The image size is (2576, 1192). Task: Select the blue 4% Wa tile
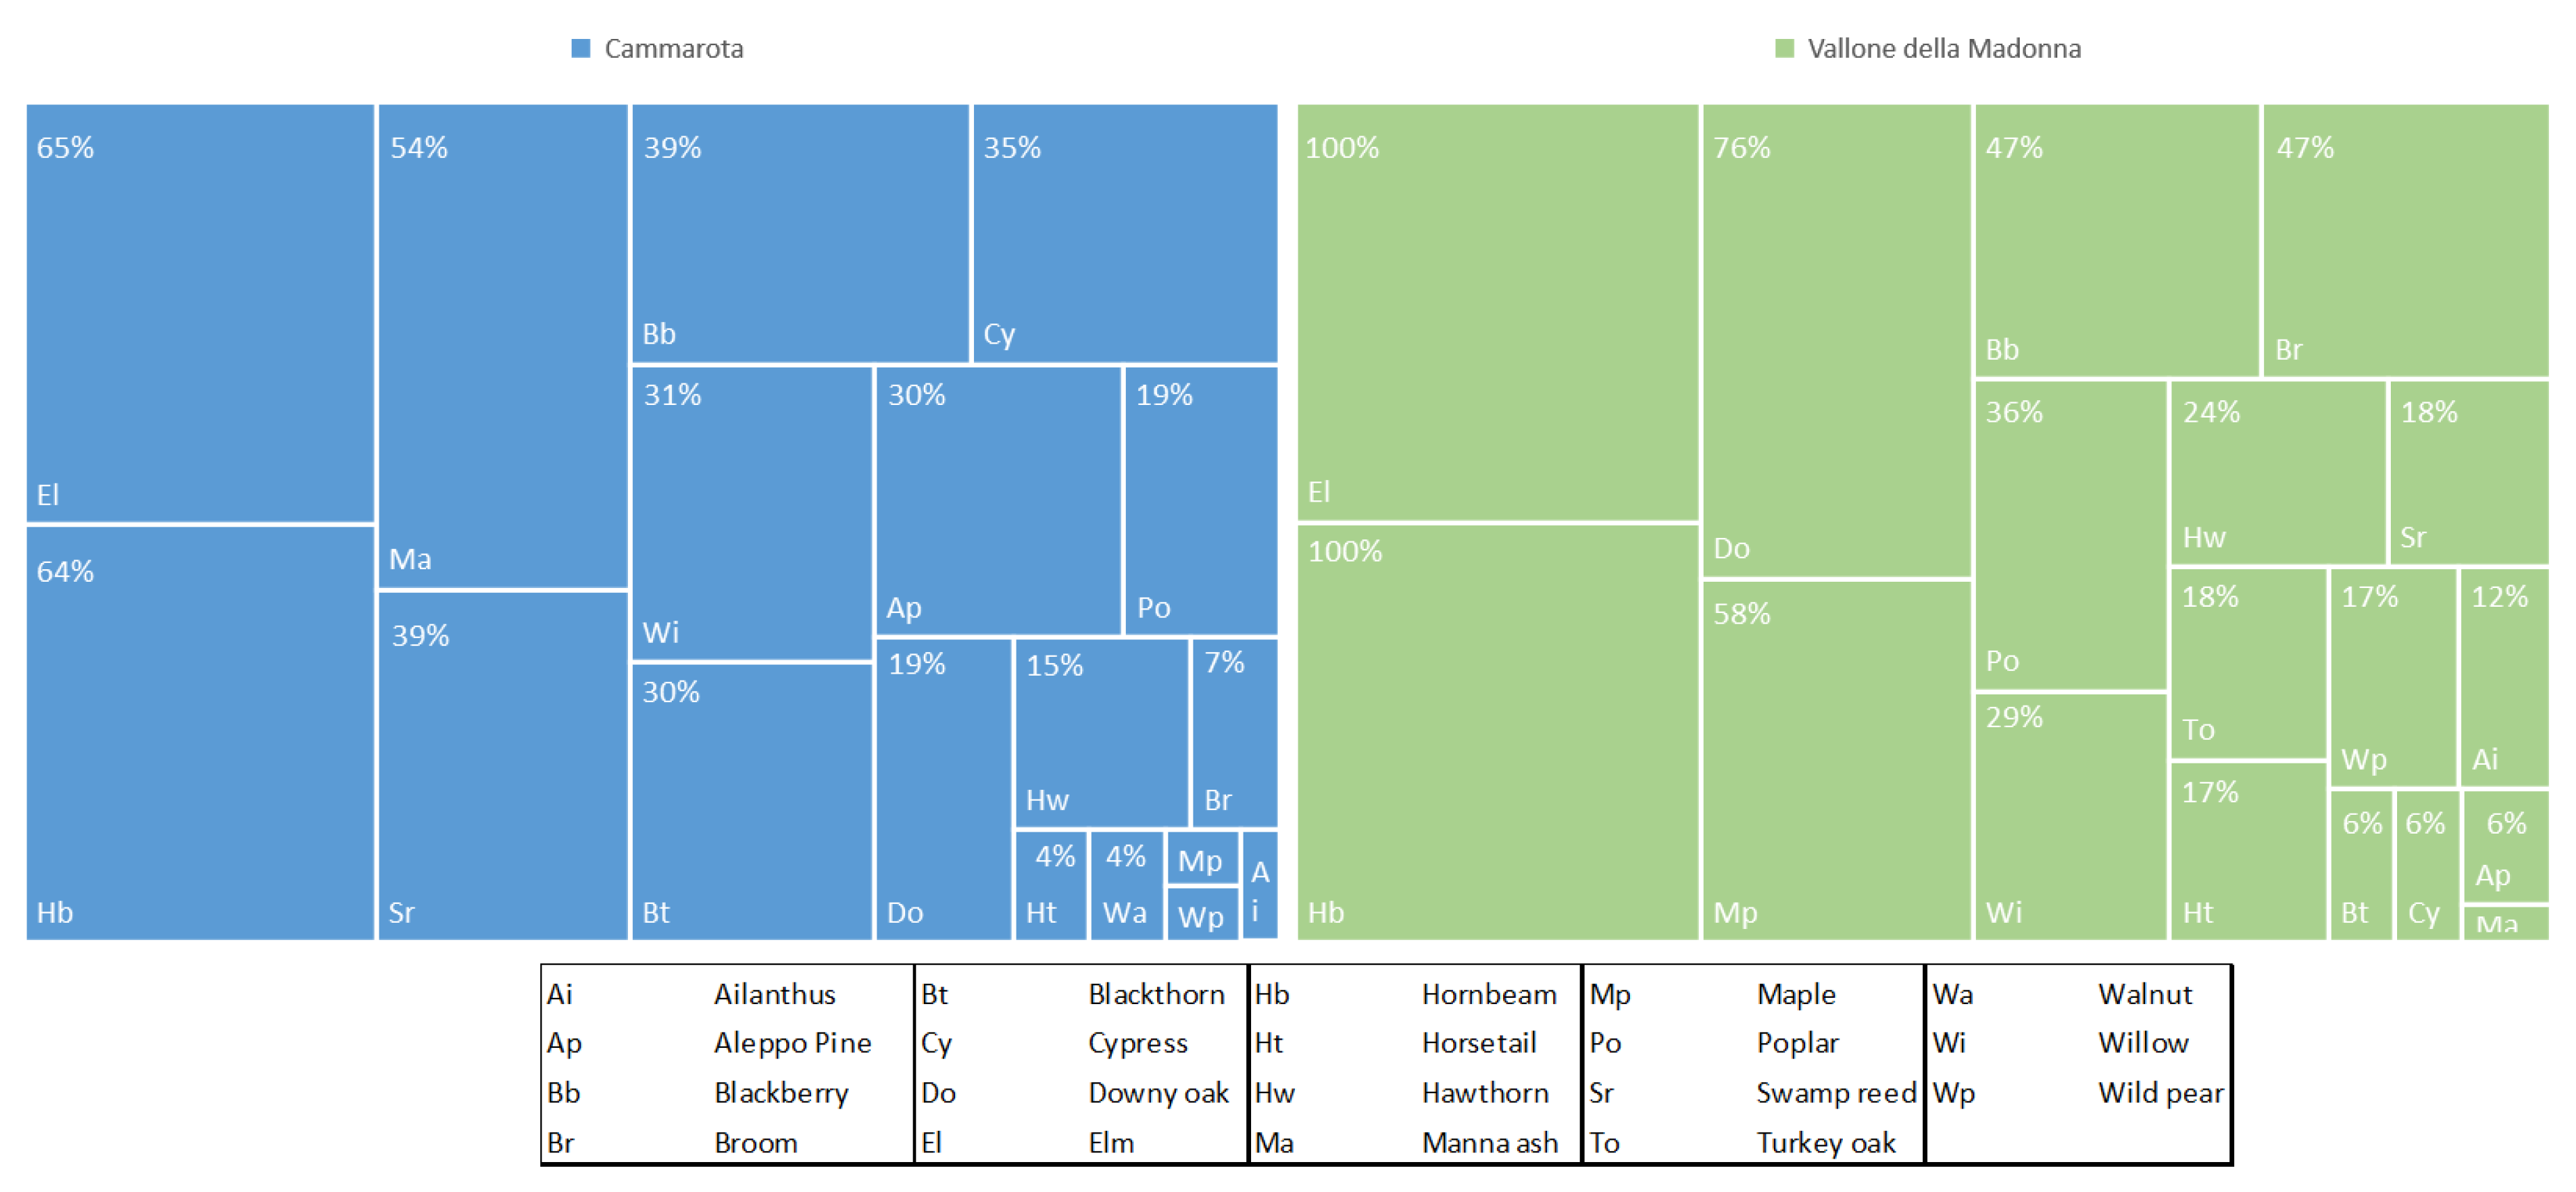click(1126, 885)
